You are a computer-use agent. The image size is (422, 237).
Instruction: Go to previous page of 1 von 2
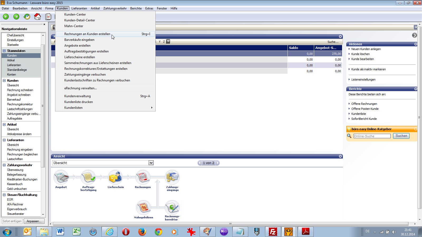pyautogui.click(x=200, y=163)
